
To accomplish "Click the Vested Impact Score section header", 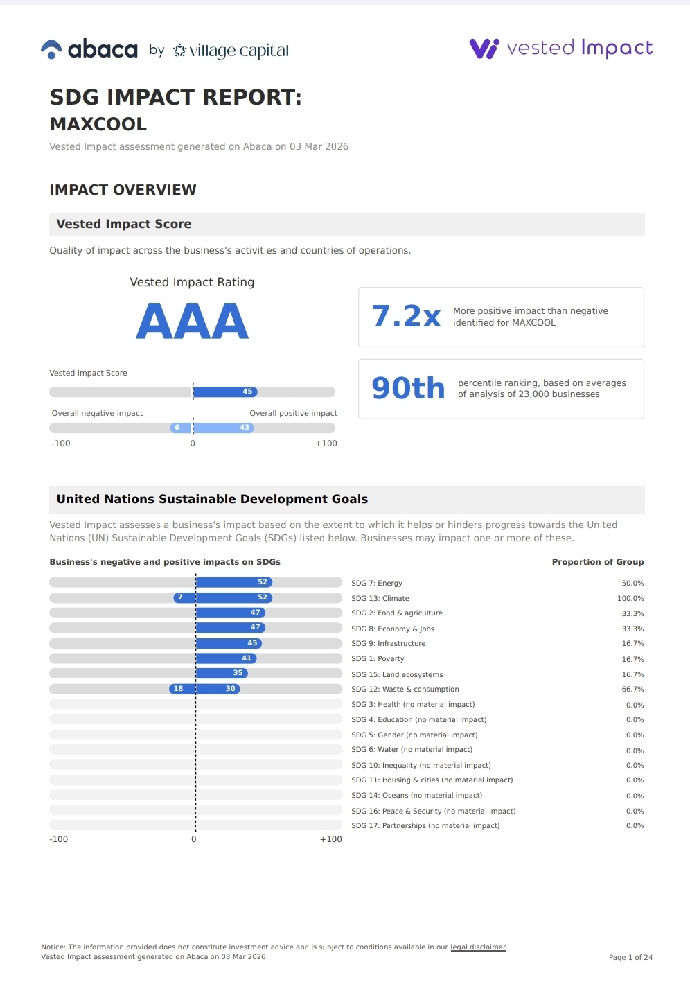I will pos(124,225).
